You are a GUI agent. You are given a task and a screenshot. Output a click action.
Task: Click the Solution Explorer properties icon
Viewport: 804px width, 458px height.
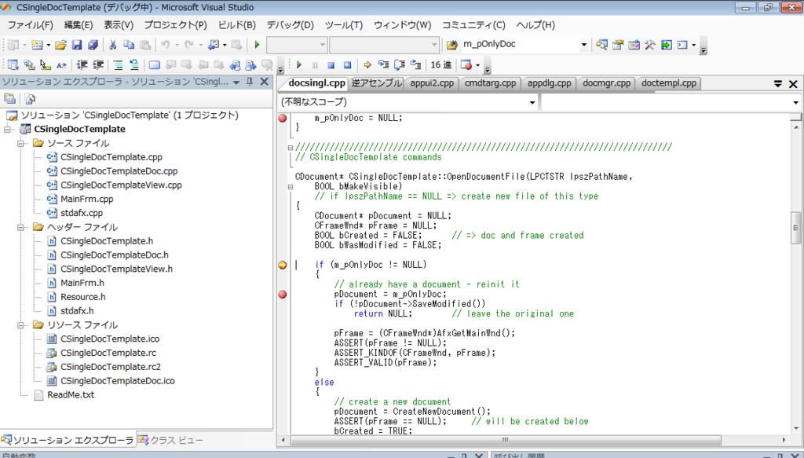[9, 98]
